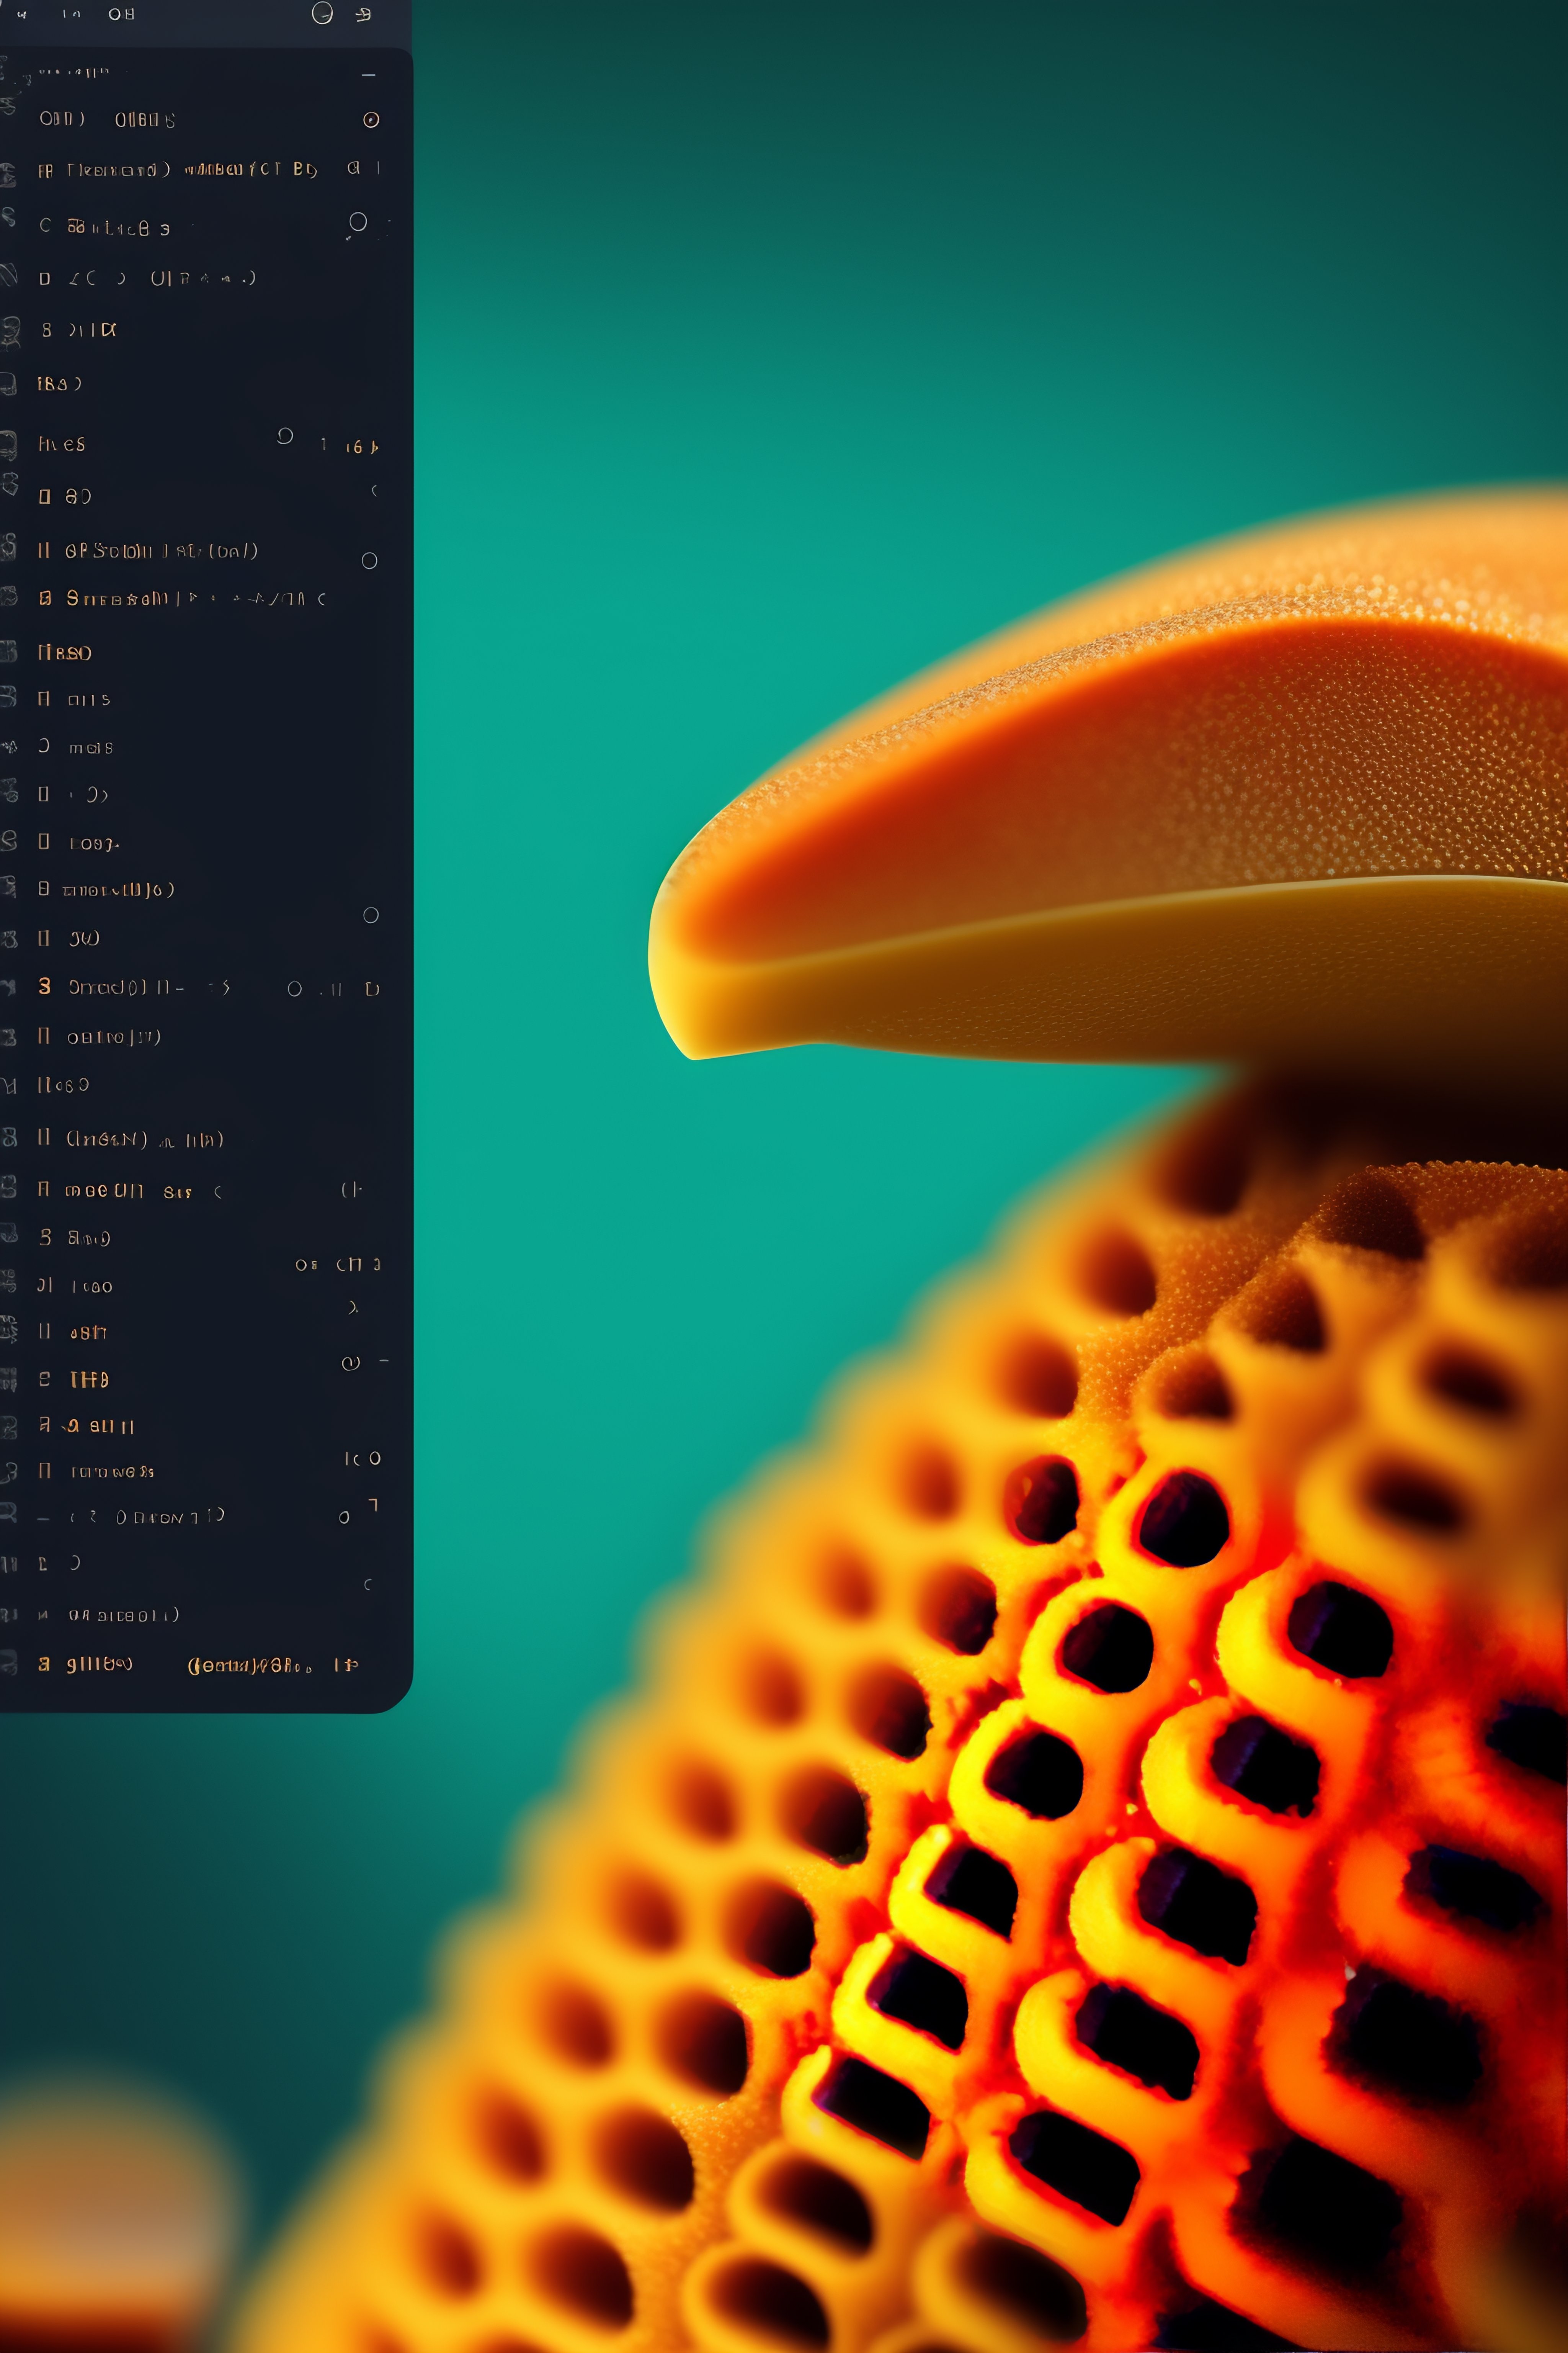Click the leftmost small top bar item
Screen dimensions: 1568x2353
click(22, 14)
